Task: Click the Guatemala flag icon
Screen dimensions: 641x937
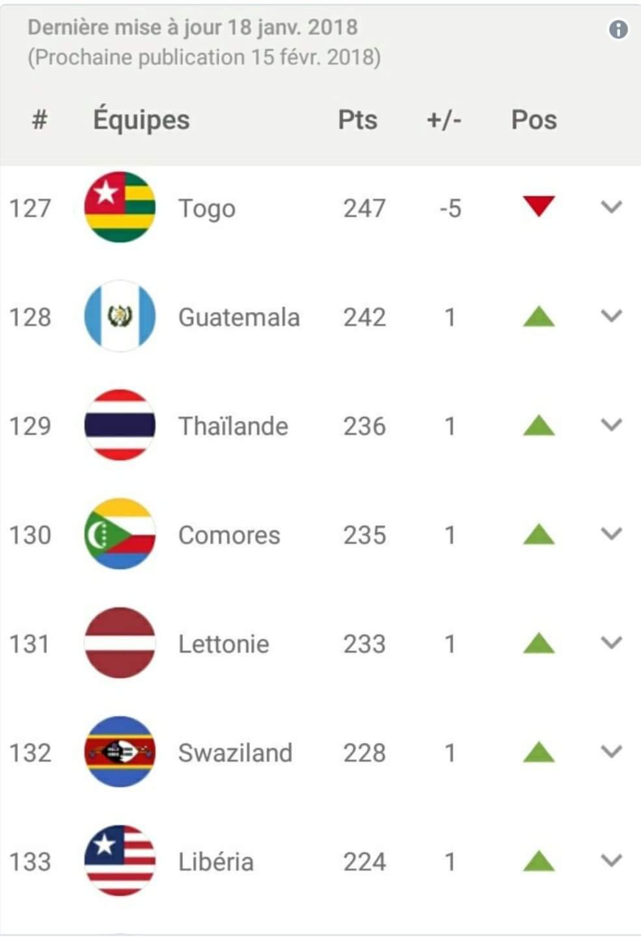Action: (120, 317)
